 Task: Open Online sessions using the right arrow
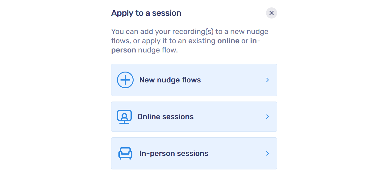268,117
